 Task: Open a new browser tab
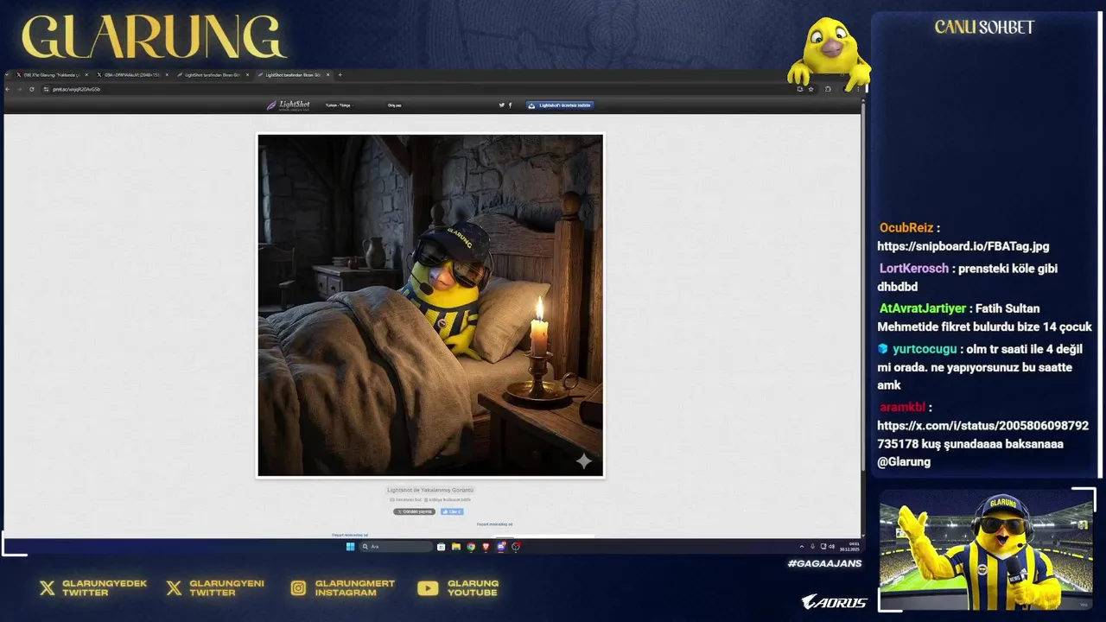pos(340,75)
